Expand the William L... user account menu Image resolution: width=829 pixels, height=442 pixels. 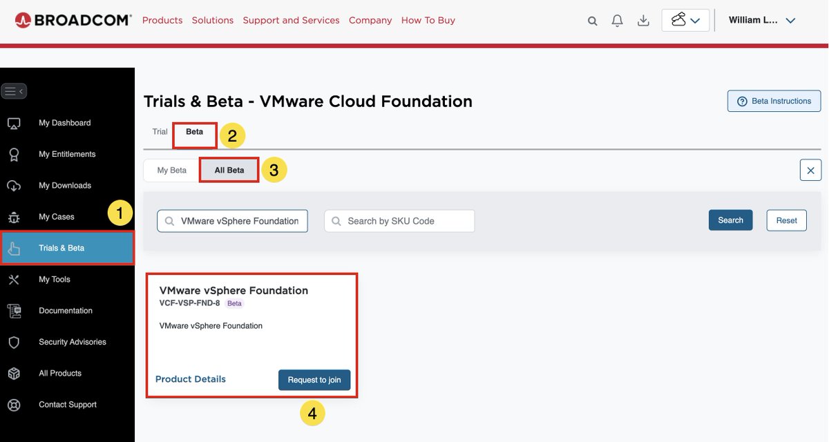click(762, 20)
